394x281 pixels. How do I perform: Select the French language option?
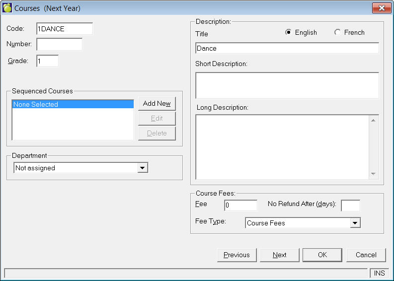(x=338, y=32)
